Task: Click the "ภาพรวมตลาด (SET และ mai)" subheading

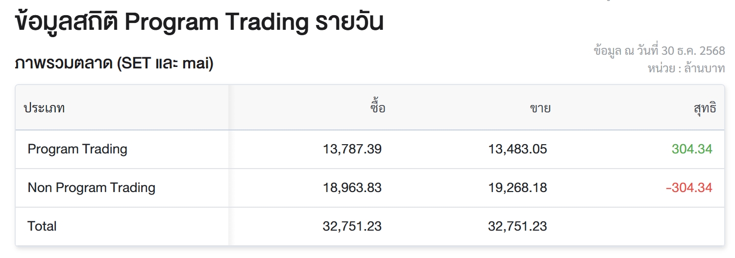Action: [x=114, y=64]
